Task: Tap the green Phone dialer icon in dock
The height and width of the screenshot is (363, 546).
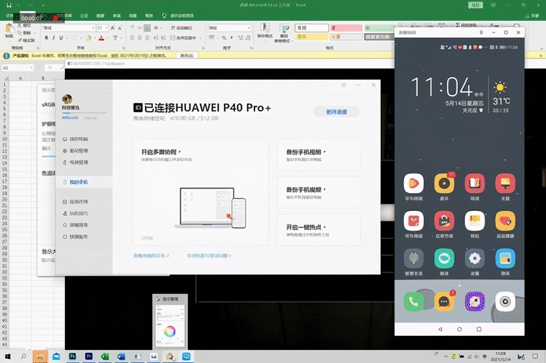Action: (413, 302)
